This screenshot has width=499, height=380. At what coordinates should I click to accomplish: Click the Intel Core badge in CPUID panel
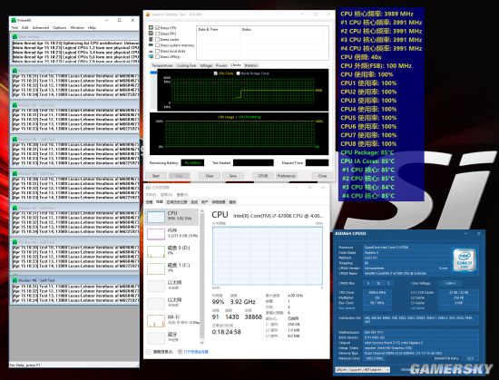click(465, 260)
